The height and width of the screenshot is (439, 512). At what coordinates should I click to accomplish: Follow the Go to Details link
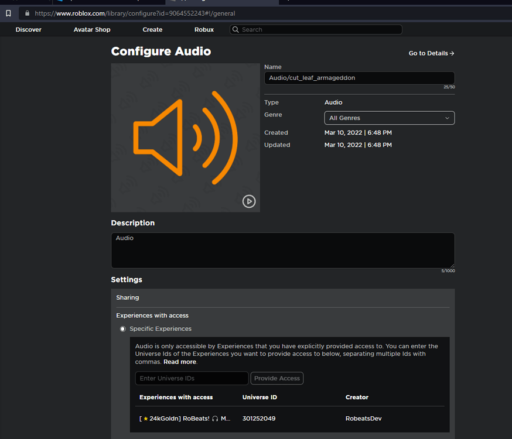[431, 53]
